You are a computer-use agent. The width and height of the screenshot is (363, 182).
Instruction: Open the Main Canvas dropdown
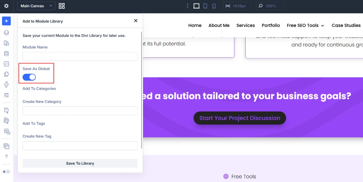[36, 6]
